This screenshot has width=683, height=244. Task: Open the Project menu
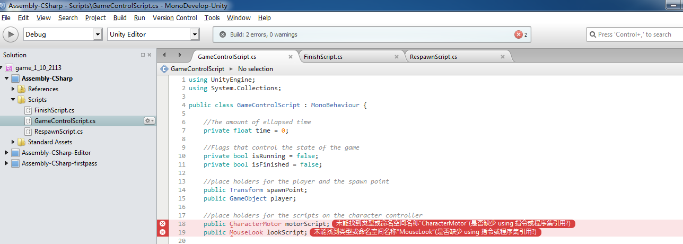pyautogui.click(x=95, y=18)
